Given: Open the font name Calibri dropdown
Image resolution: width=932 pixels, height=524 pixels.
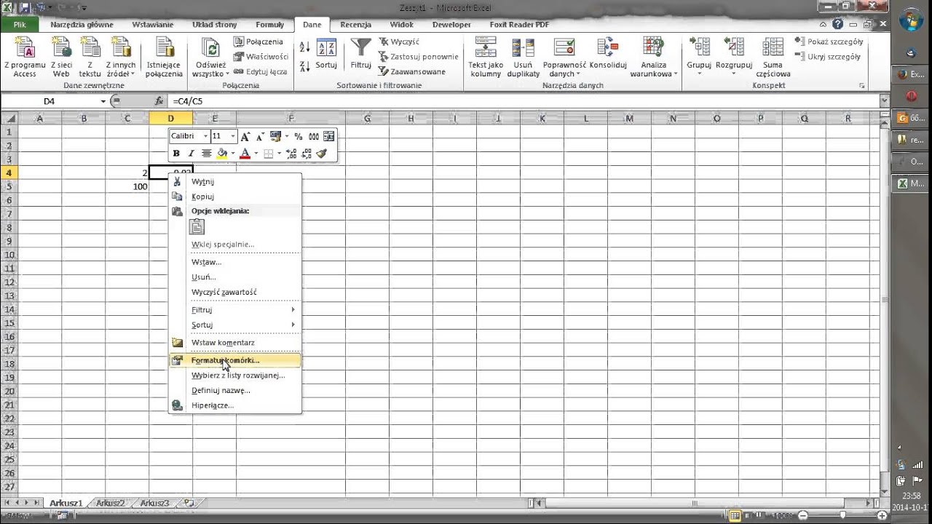Looking at the screenshot, I should pos(206,136).
